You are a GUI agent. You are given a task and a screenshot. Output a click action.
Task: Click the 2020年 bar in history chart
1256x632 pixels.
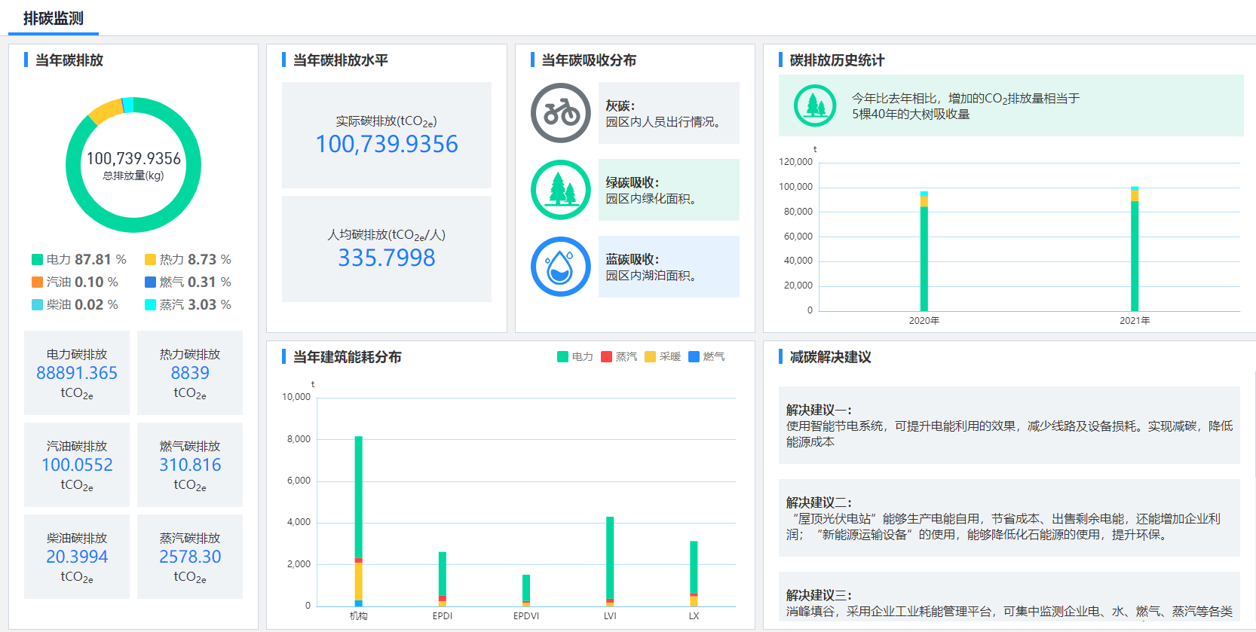point(924,256)
